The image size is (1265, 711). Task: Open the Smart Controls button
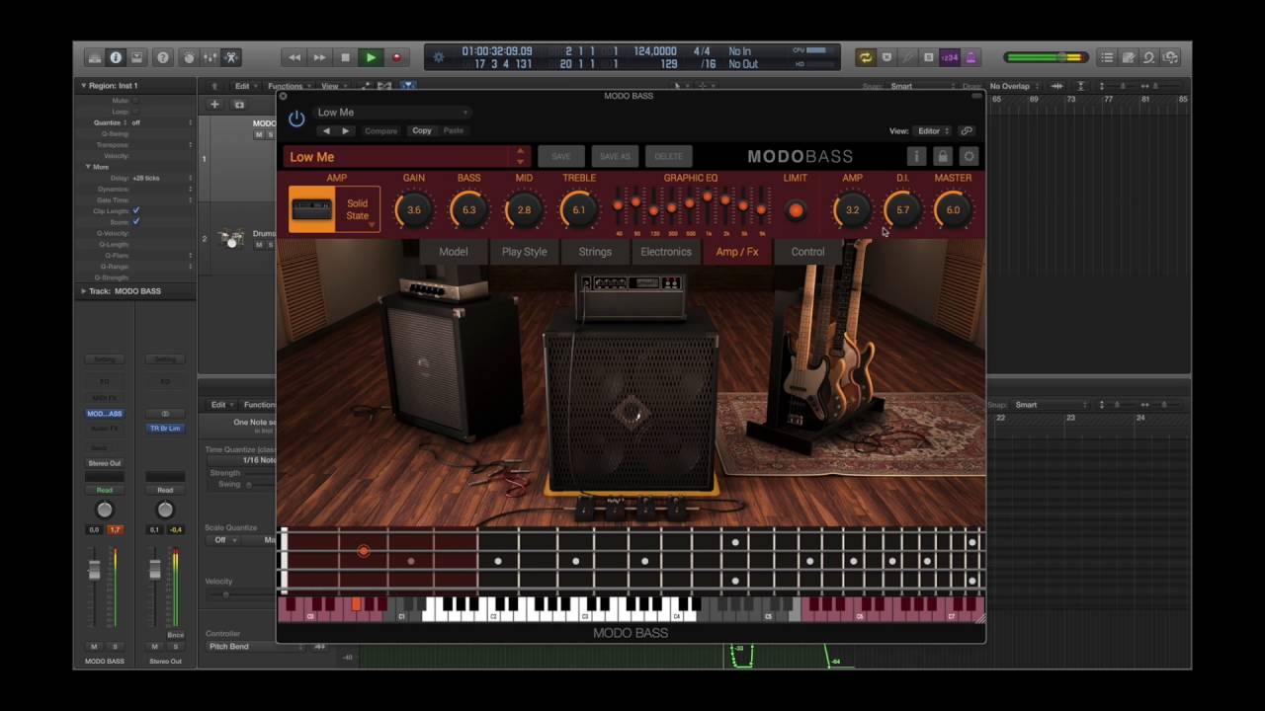[188, 58]
